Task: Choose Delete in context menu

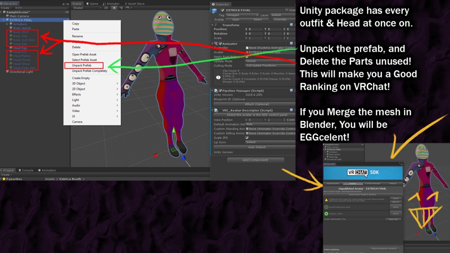Action: tap(92, 47)
